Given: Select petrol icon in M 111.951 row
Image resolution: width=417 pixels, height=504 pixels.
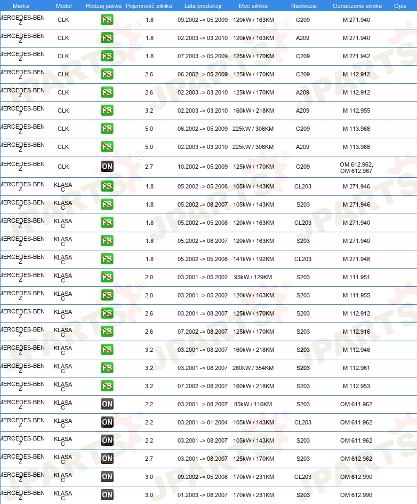Looking at the screenshot, I should 107,277.
